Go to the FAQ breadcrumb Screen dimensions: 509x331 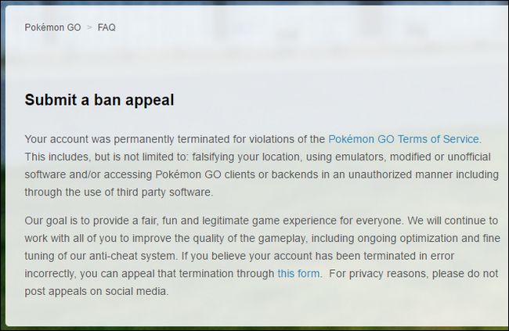(106, 27)
